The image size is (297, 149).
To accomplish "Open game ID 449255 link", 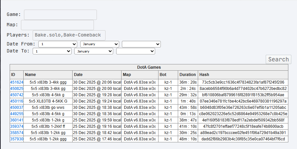I will pyautogui.click(x=17, y=114).
